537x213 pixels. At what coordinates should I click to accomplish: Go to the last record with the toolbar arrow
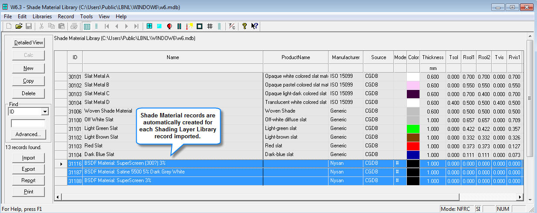click(x=137, y=26)
